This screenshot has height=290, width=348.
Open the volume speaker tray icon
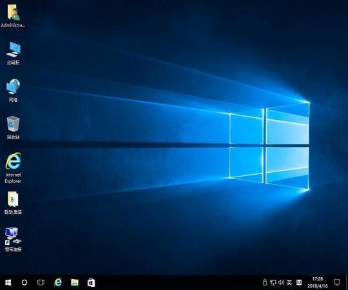tap(281, 282)
